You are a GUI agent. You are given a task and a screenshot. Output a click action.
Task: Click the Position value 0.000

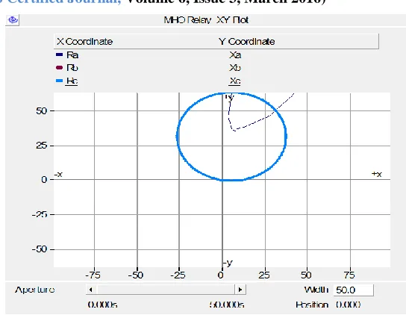(x=349, y=305)
